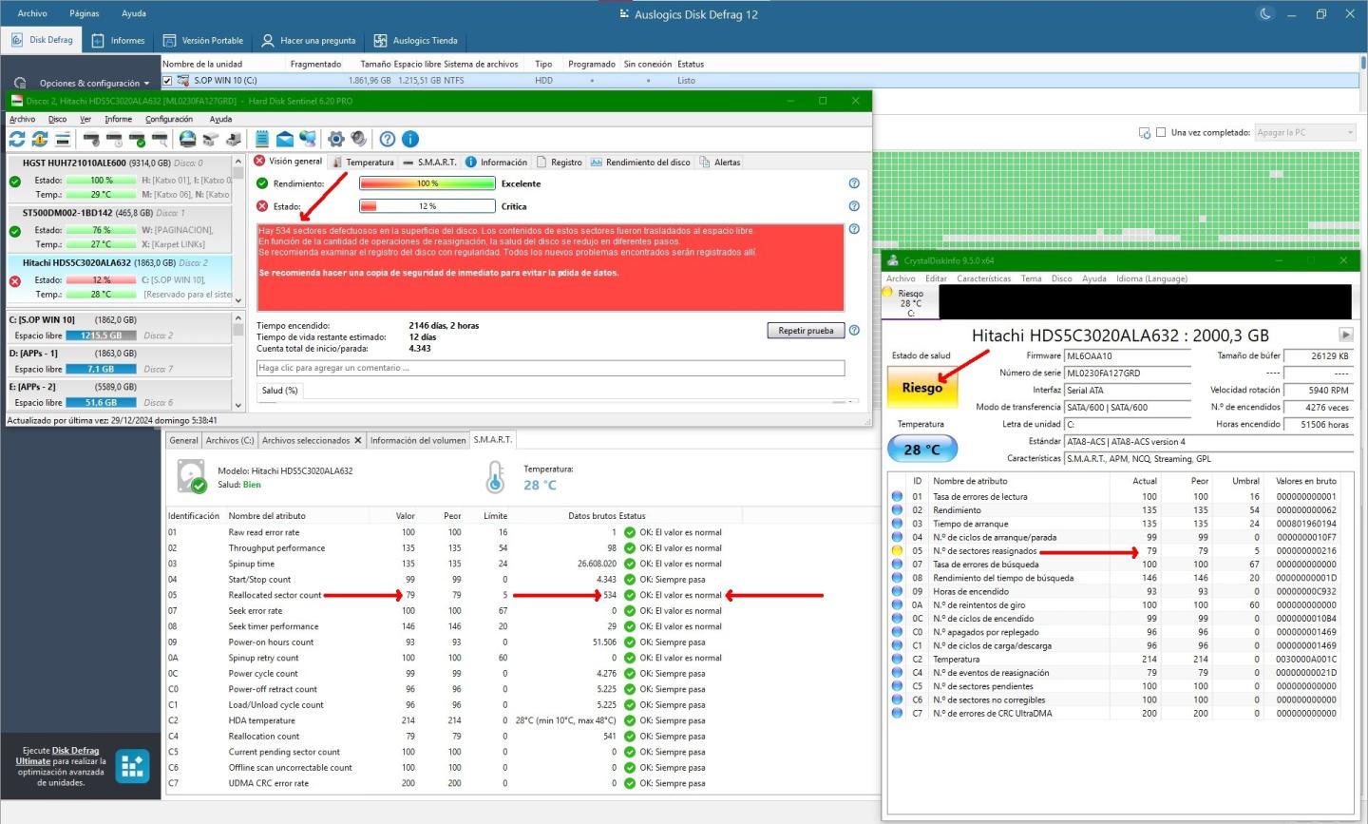Open the Características menu in CrystalDiskInfo
Viewport: 1368px width, 824px height.
(983, 278)
